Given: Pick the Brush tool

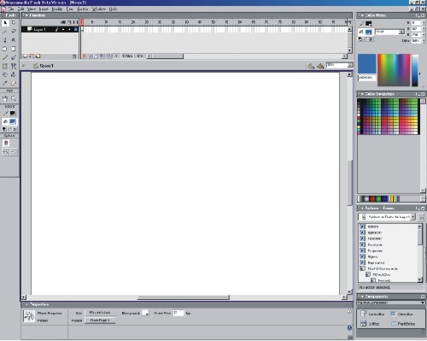Looking at the screenshot, I should click(x=14, y=57).
